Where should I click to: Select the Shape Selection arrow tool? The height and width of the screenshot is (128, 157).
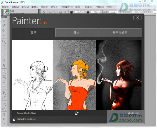(4, 86)
